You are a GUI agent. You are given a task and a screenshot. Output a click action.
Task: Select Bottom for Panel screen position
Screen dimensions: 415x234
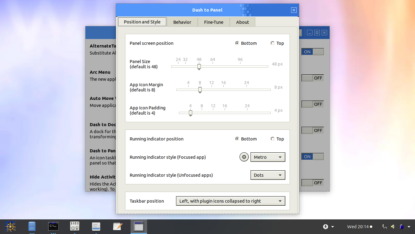pos(246,43)
